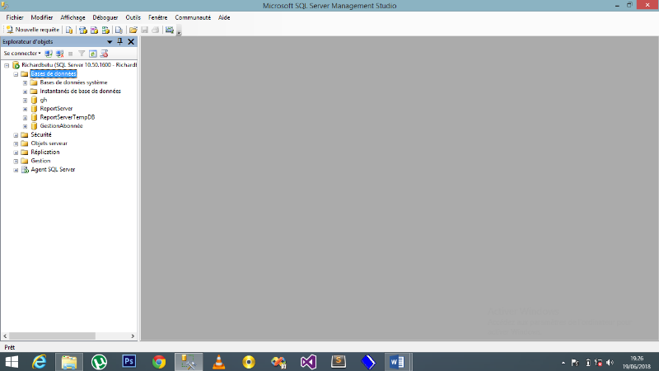Collapse the Richardbitu server node
The image size is (659, 371).
7,66
